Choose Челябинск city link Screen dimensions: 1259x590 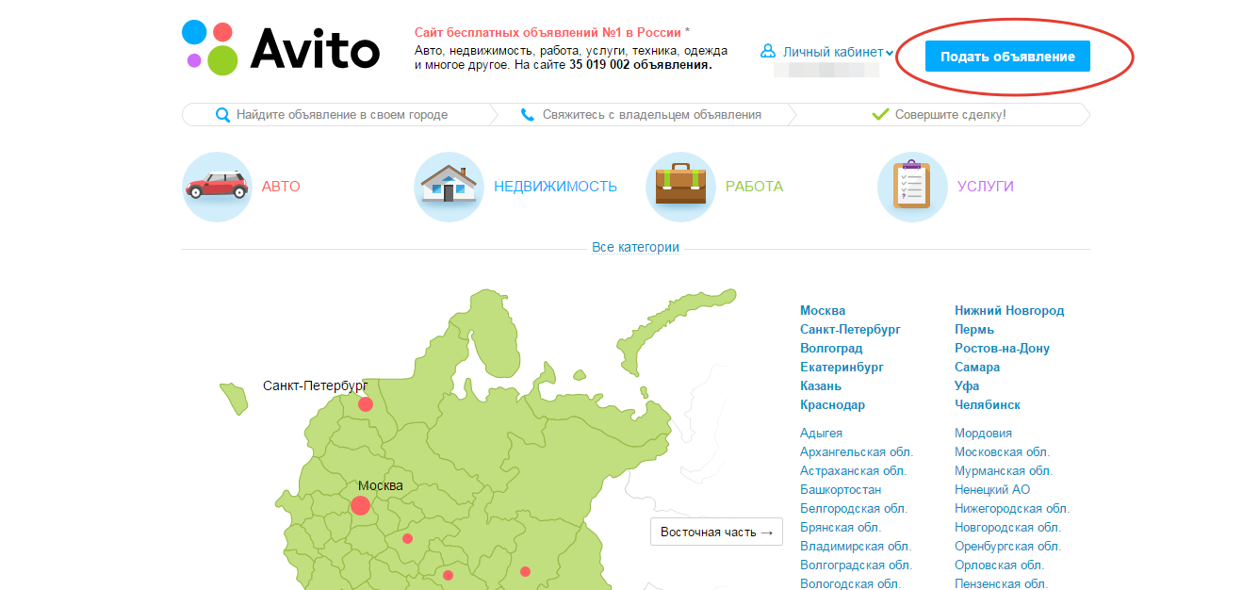(x=988, y=404)
